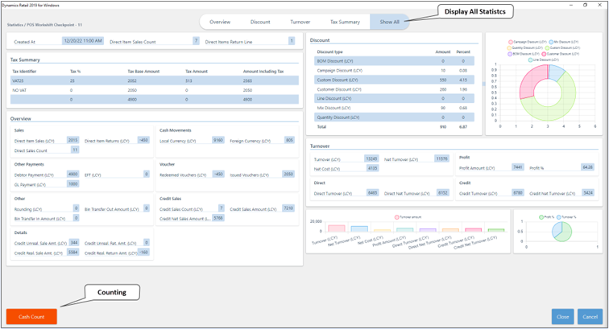Click the Direct Turnover (LCY) value 6465
The height and width of the screenshot is (329, 609).
[373, 193]
